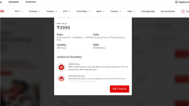Expand the Airtel Black menu
The height and width of the screenshot is (106, 189).
[x=83, y=11]
